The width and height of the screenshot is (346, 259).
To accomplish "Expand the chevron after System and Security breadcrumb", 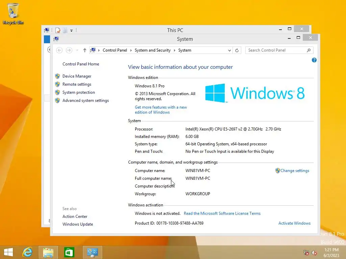I will point(175,51).
